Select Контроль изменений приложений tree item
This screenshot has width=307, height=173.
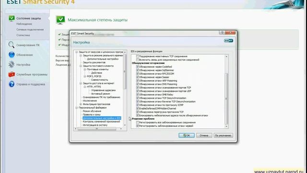pyautogui.click(x=101, y=122)
